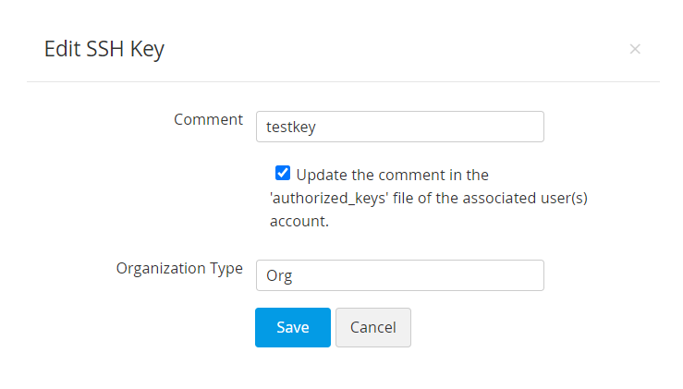The height and width of the screenshot is (389, 683).
Task: Focus the input containing 'Org'
Action: tap(399, 275)
